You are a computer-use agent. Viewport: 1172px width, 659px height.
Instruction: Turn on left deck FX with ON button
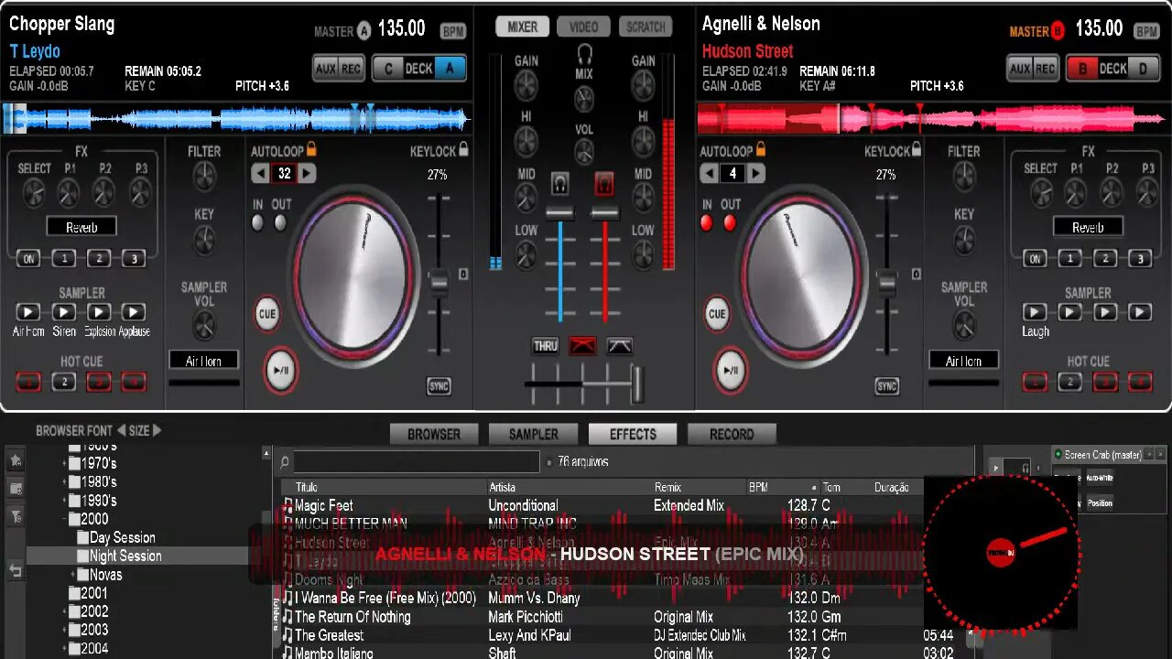[x=28, y=259]
